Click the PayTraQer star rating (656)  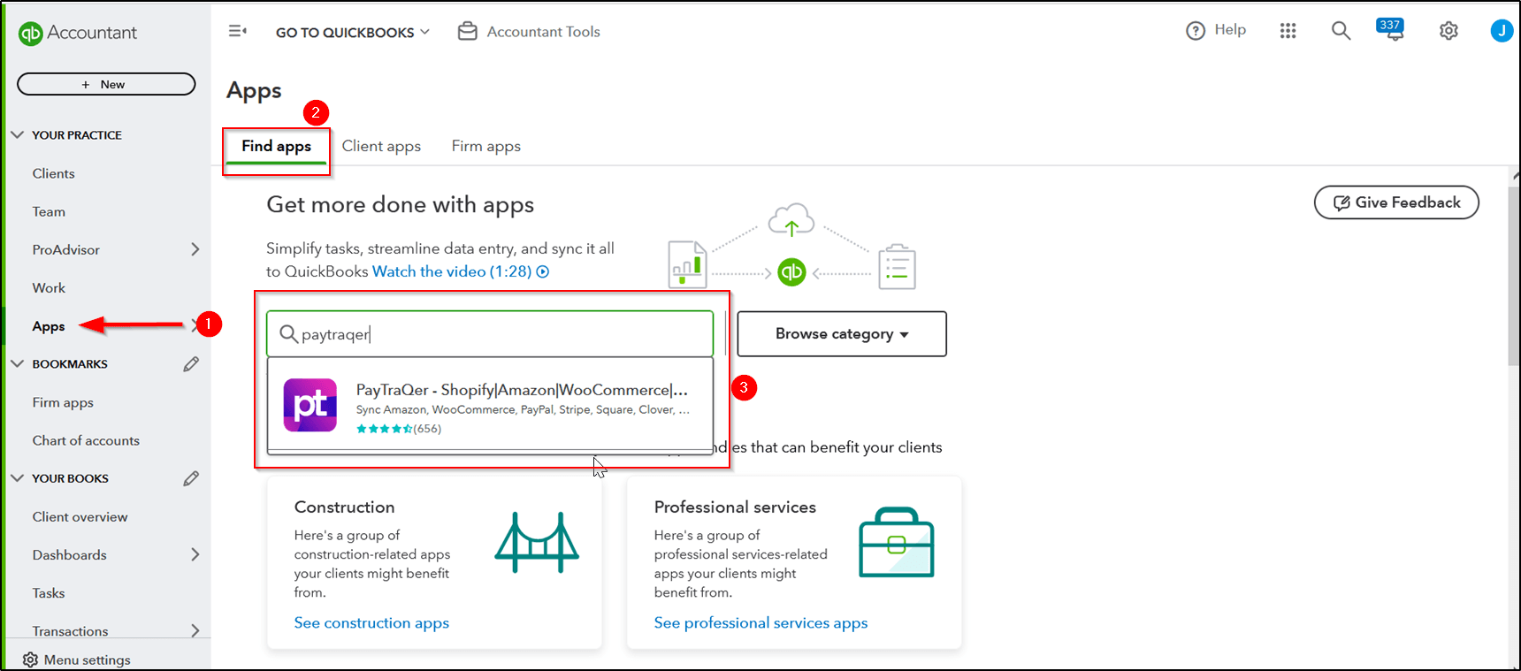398,429
